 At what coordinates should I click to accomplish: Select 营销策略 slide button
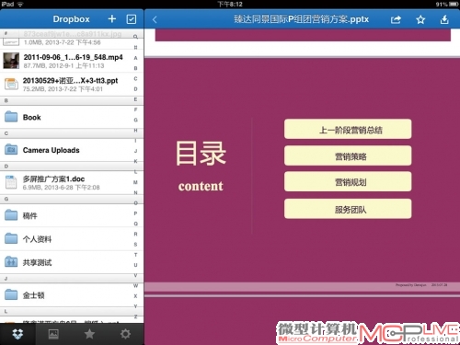(x=348, y=155)
